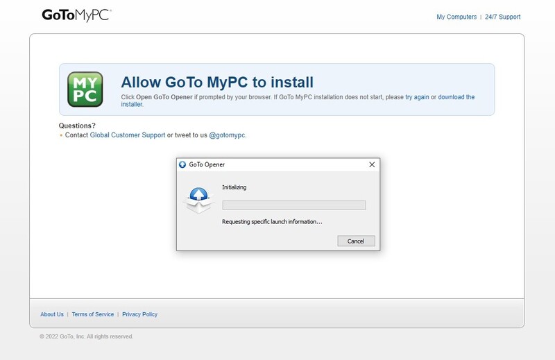Image resolution: width=555 pixels, height=360 pixels.
Task: Open the Privacy Policy link
Action: click(x=140, y=314)
